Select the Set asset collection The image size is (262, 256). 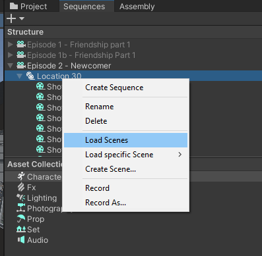click(133, 230)
